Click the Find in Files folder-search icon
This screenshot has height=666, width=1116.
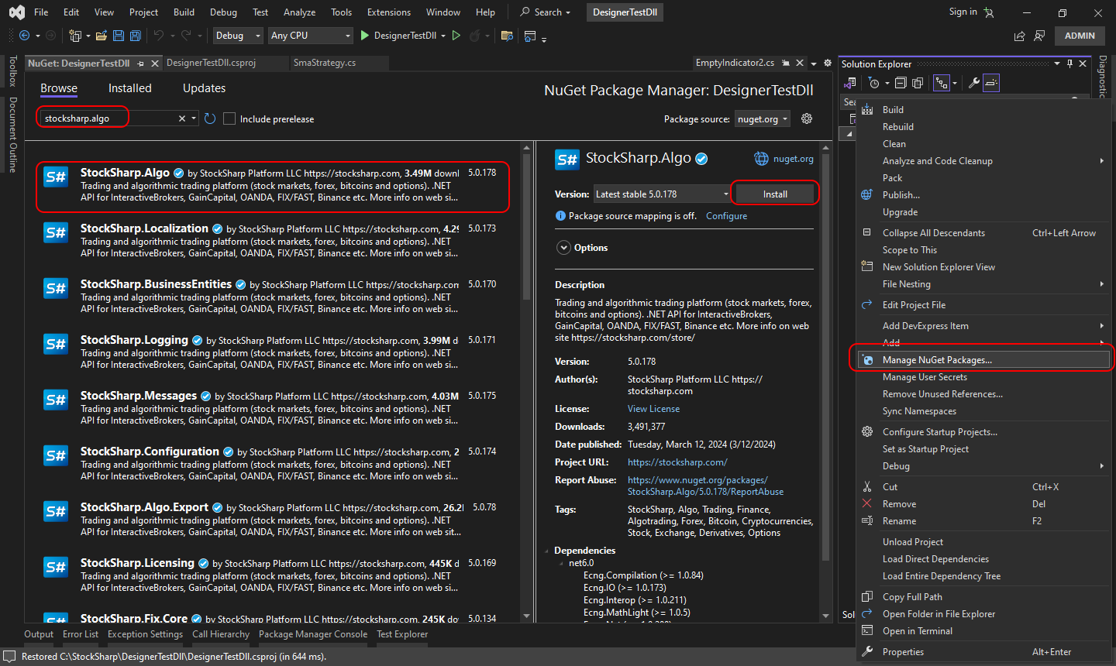point(507,36)
